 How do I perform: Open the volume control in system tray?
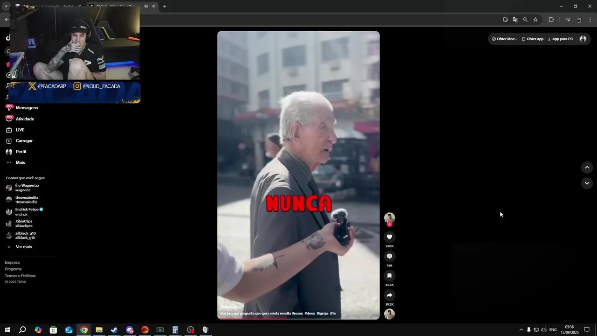click(544, 330)
